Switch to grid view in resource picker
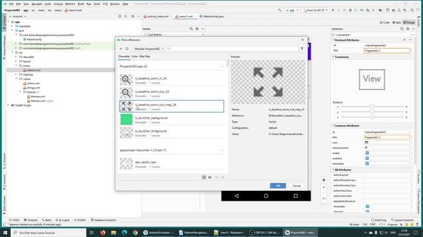 point(210,177)
